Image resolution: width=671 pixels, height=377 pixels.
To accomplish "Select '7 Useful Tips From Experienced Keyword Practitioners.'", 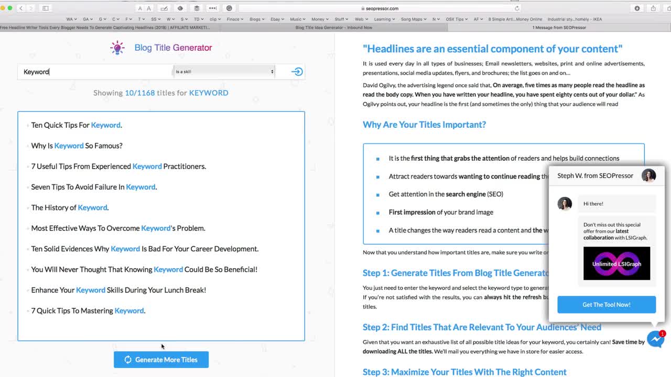I will (118, 167).
